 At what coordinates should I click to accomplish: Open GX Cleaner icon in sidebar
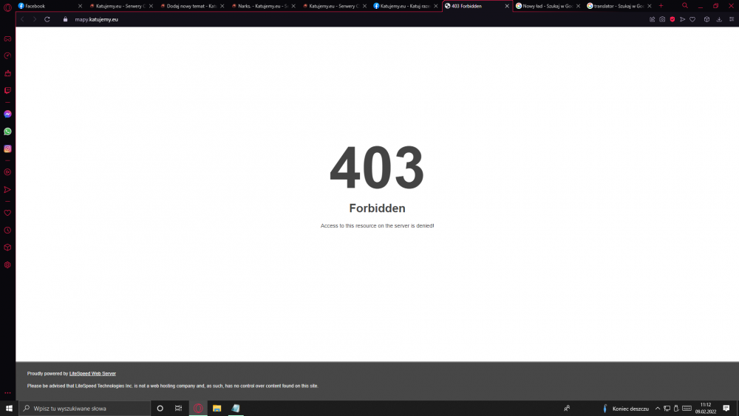tap(7, 73)
